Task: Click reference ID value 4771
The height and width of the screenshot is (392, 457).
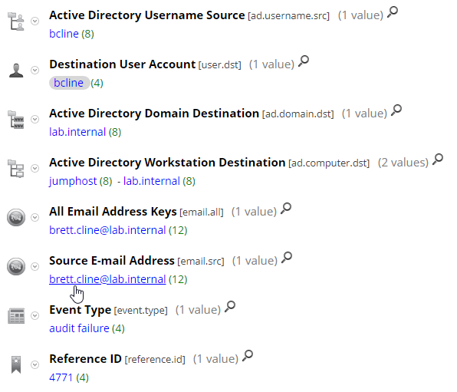Action: point(61,377)
